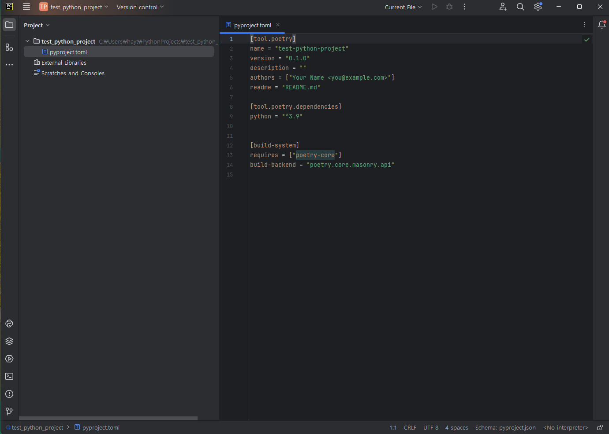Collapse the test_python_project tree node
The width and height of the screenshot is (609, 434).
(x=27, y=41)
